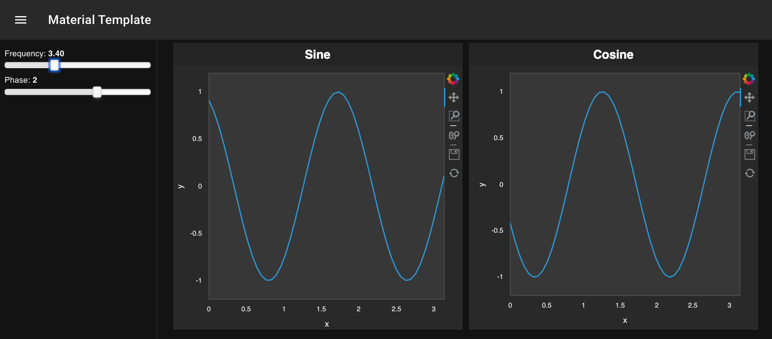Click the Bokeh logo on Sine plot

pyautogui.click(x=453, y=79)
